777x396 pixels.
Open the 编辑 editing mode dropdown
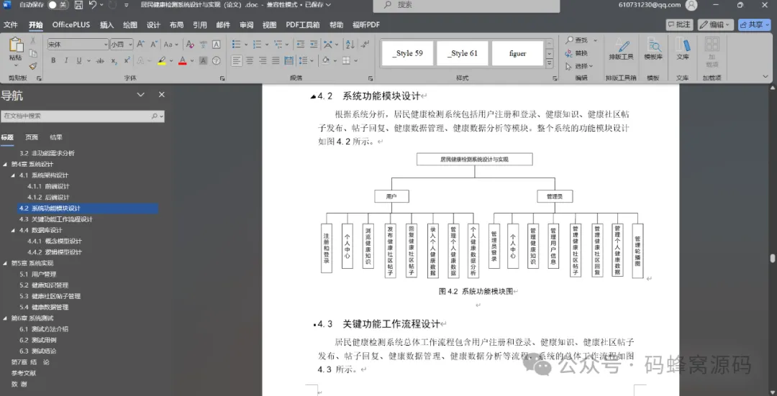(x=716, y=24)
